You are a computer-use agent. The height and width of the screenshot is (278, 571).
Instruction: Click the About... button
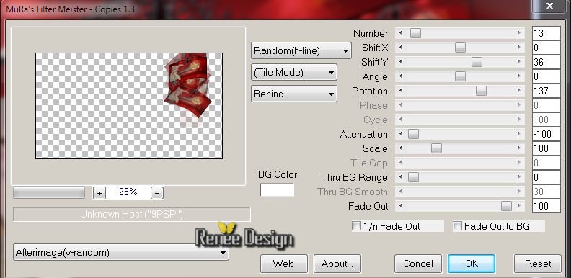coord(337,264)
